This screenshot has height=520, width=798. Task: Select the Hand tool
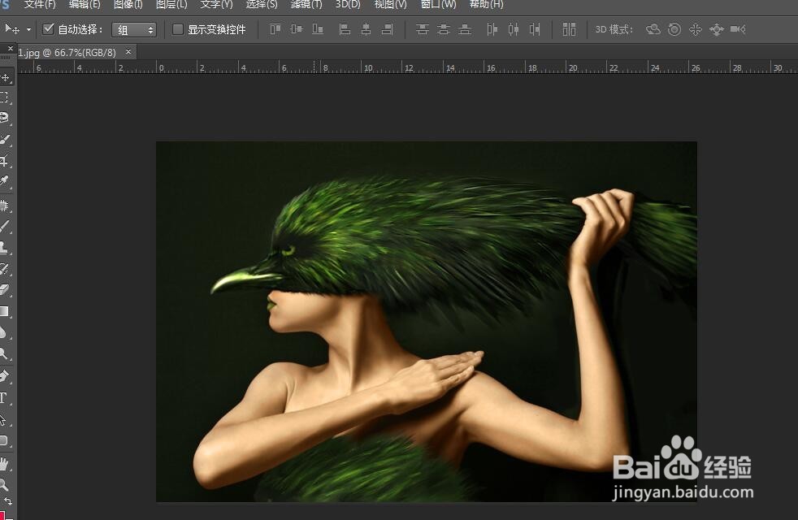4,463
